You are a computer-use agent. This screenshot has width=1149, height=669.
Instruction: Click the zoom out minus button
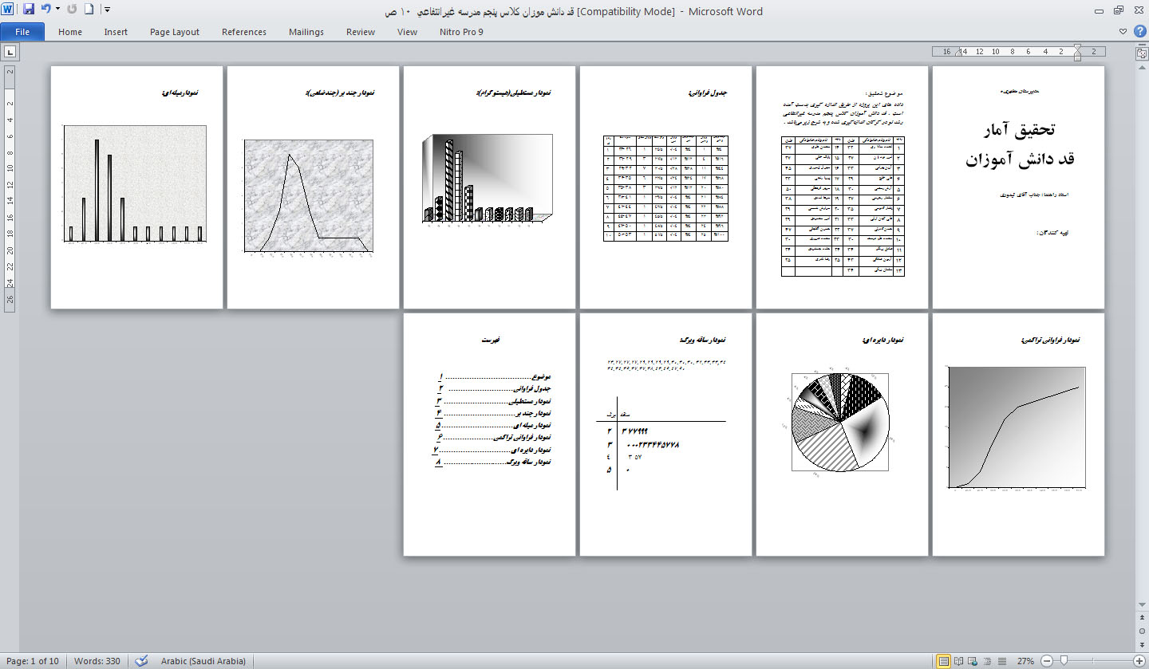tap(1046, 661)
